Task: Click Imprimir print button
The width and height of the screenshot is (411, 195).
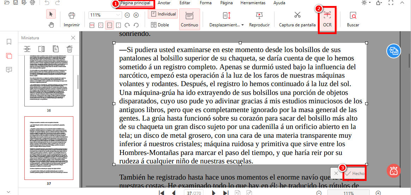Action: pos(72,19)
